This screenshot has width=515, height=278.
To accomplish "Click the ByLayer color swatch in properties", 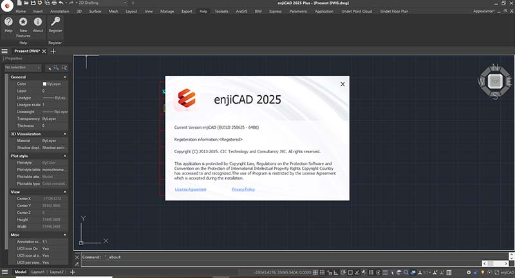I will [45, 84].
